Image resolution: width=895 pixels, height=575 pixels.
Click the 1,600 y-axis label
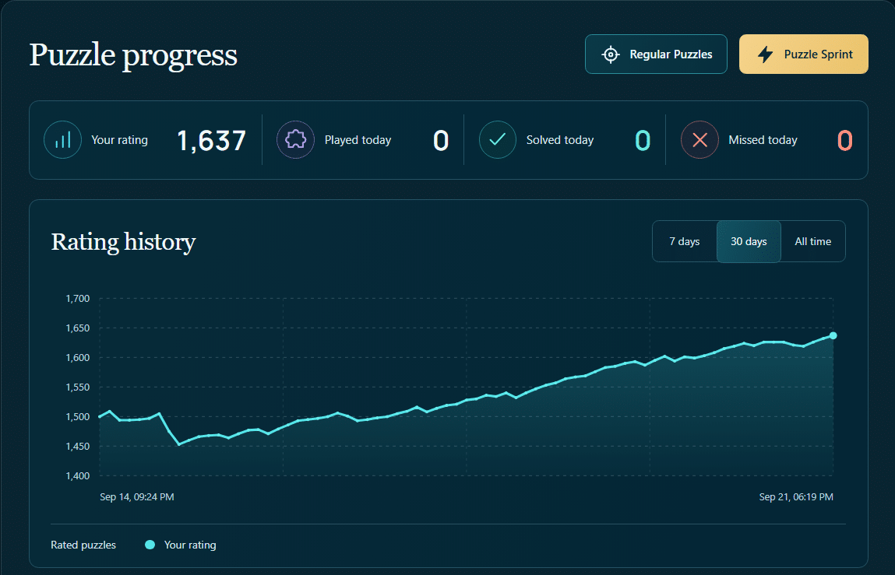point(78,358)
